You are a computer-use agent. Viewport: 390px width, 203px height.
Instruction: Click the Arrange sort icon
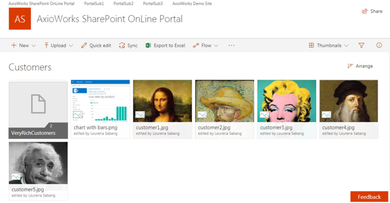coord(350,66)
